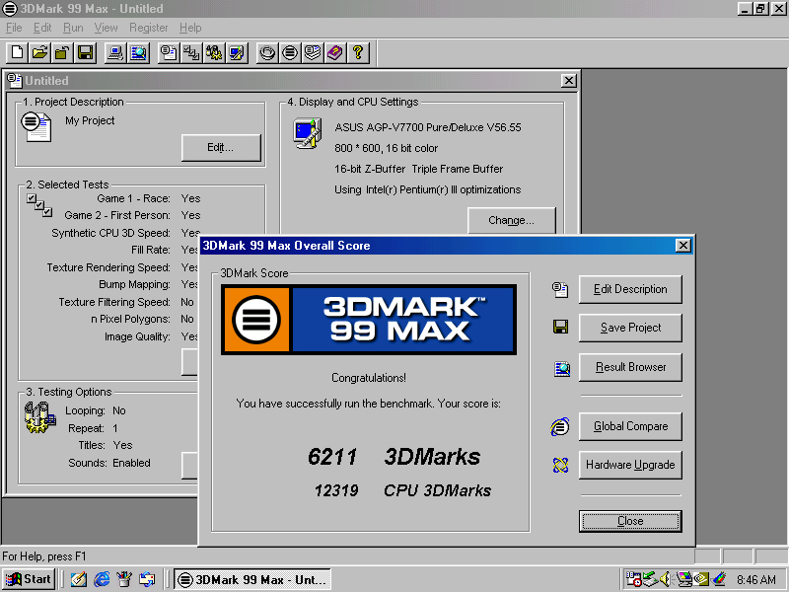789x592 pixels.
Task: Click the 800 * 600, 16 bit color text
Action: 386,148
